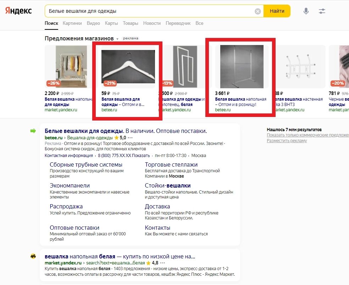Open three-dots menu next to 4,8 rating
This screenshot has height=285, width=349.
162,263
